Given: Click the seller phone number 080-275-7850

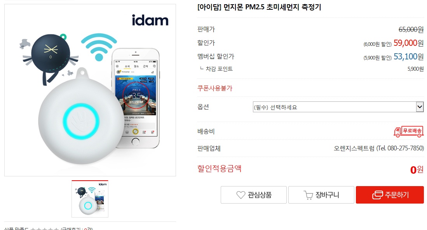Looking at the screenshot, I should pos(406,148).
